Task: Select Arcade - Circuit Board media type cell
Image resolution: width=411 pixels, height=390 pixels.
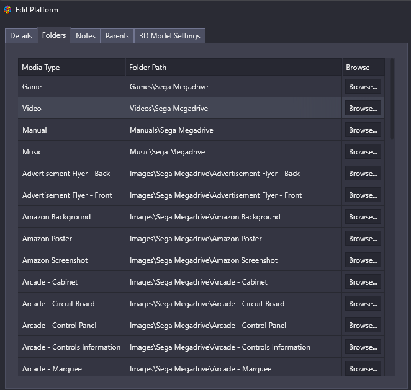Action: pyautogui.click(x=71, y=304)
